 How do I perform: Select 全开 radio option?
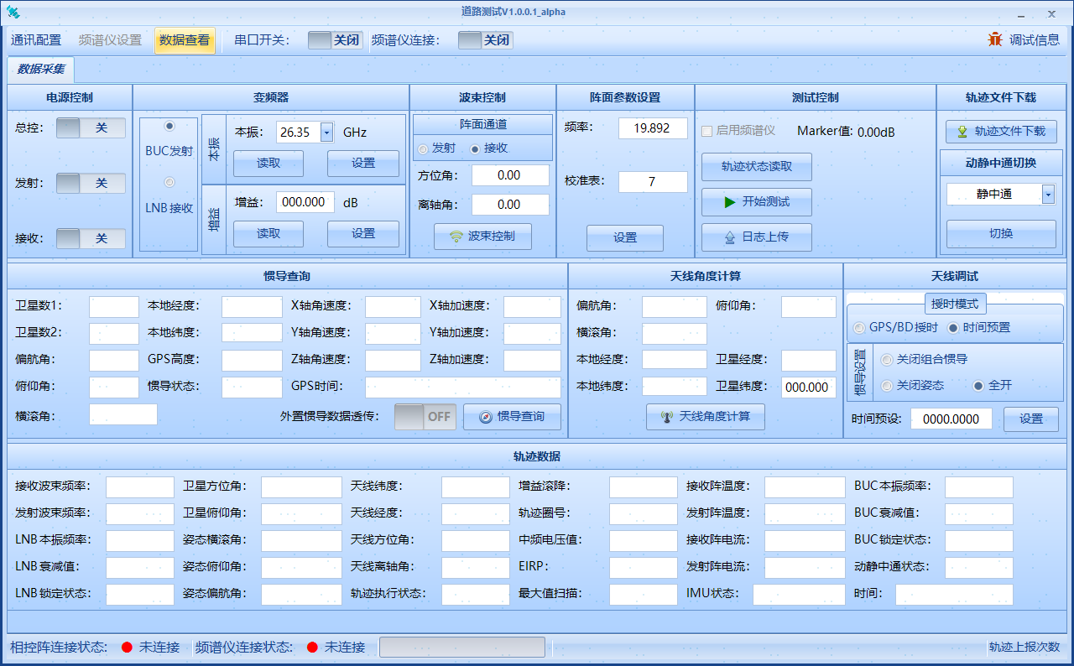[993, 386]
